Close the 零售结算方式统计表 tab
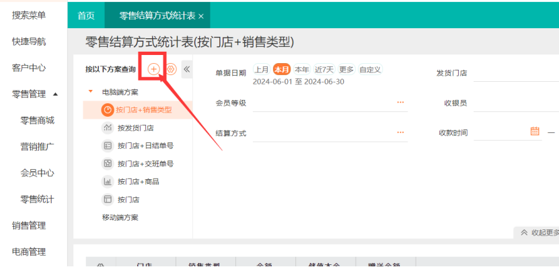The width and height of the screenshot is (559, 267). tap(201, 16)
